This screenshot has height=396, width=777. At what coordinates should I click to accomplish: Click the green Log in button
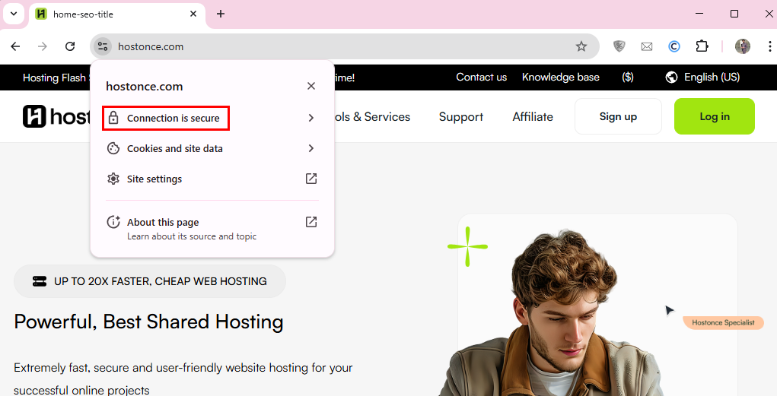click(714, 116)
